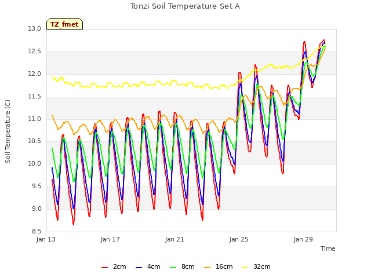The width and height of the screenshot is (371, 278).
Task: Click the 12.0 y-axis tick label
Action: (35, 74)
